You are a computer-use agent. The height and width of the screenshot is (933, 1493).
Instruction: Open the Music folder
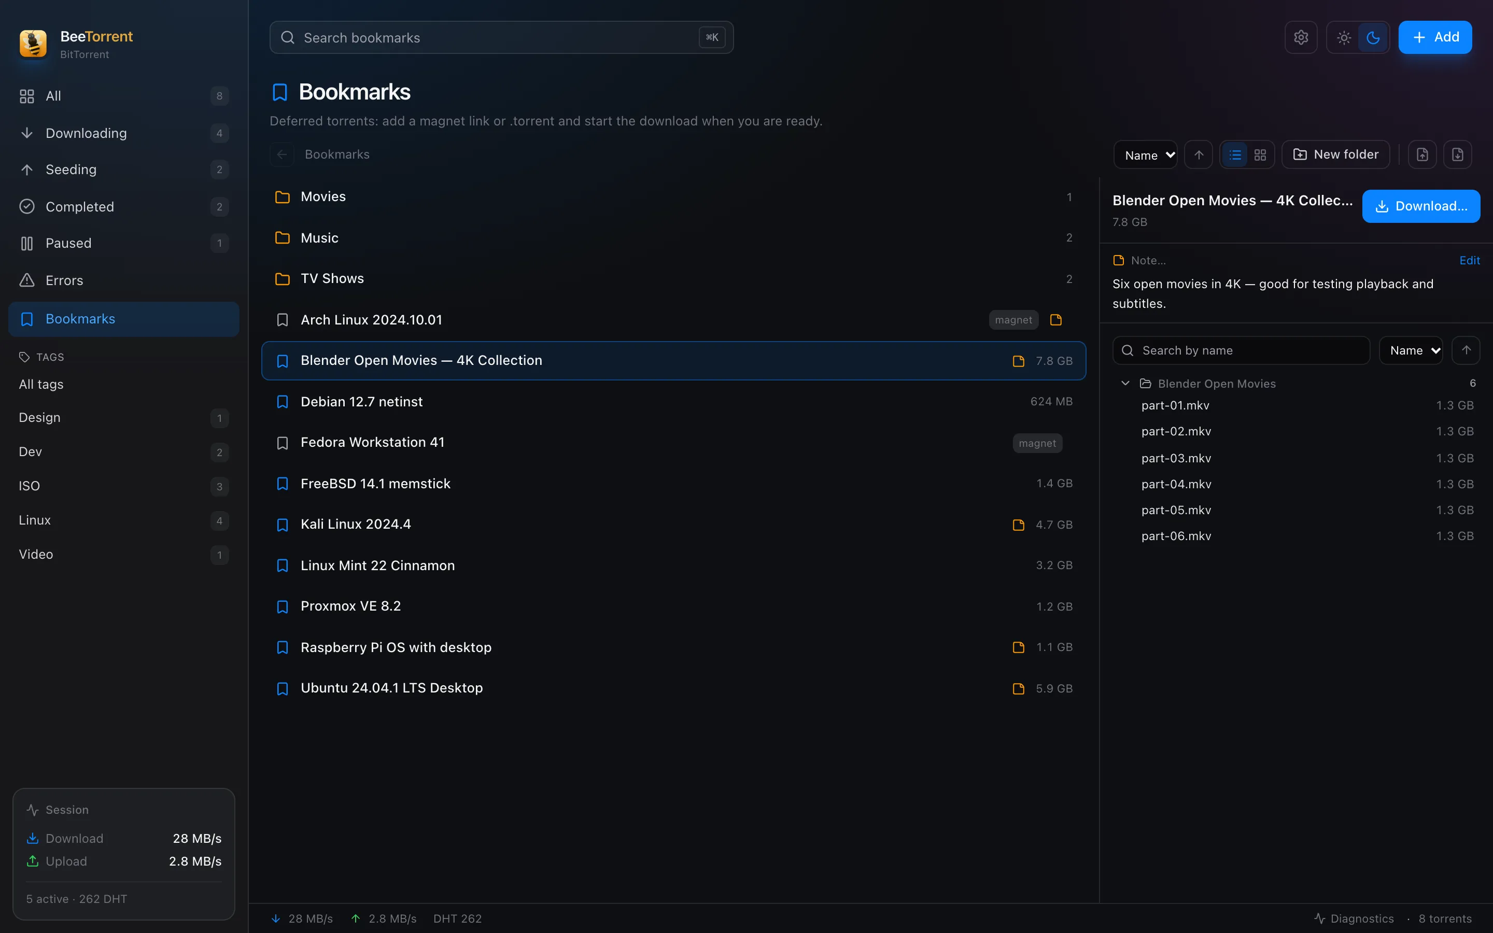click(673, 238)
